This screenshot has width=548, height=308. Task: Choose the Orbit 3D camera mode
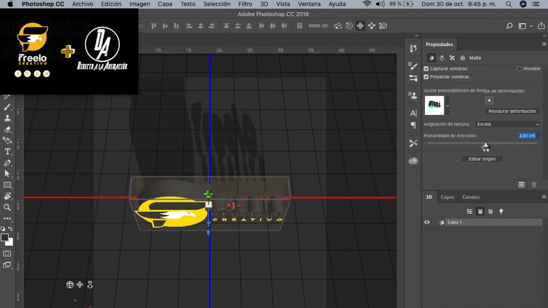pyautogui.click(x=338, y=26)
